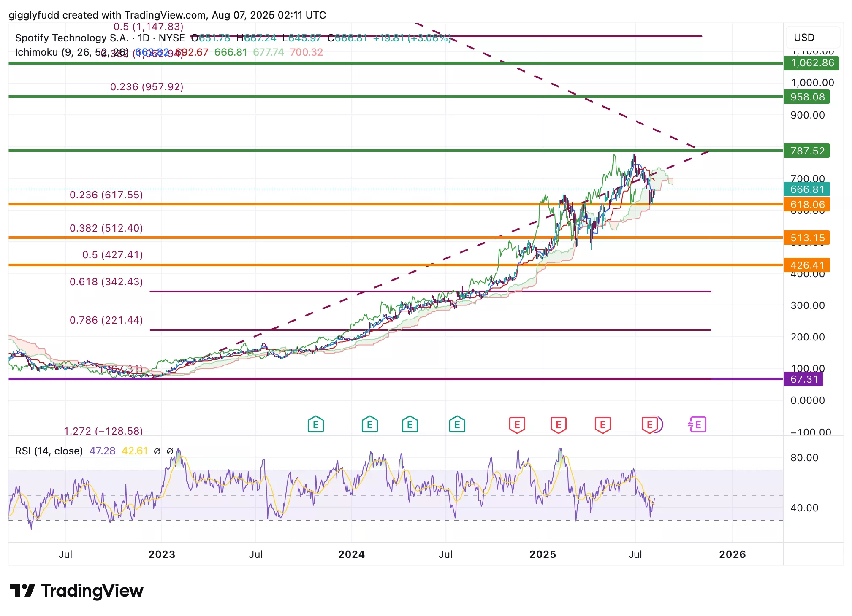Screen dimensions: 852x616
Task: Click the purple 67.31 price label
Action: click(803, 379)
